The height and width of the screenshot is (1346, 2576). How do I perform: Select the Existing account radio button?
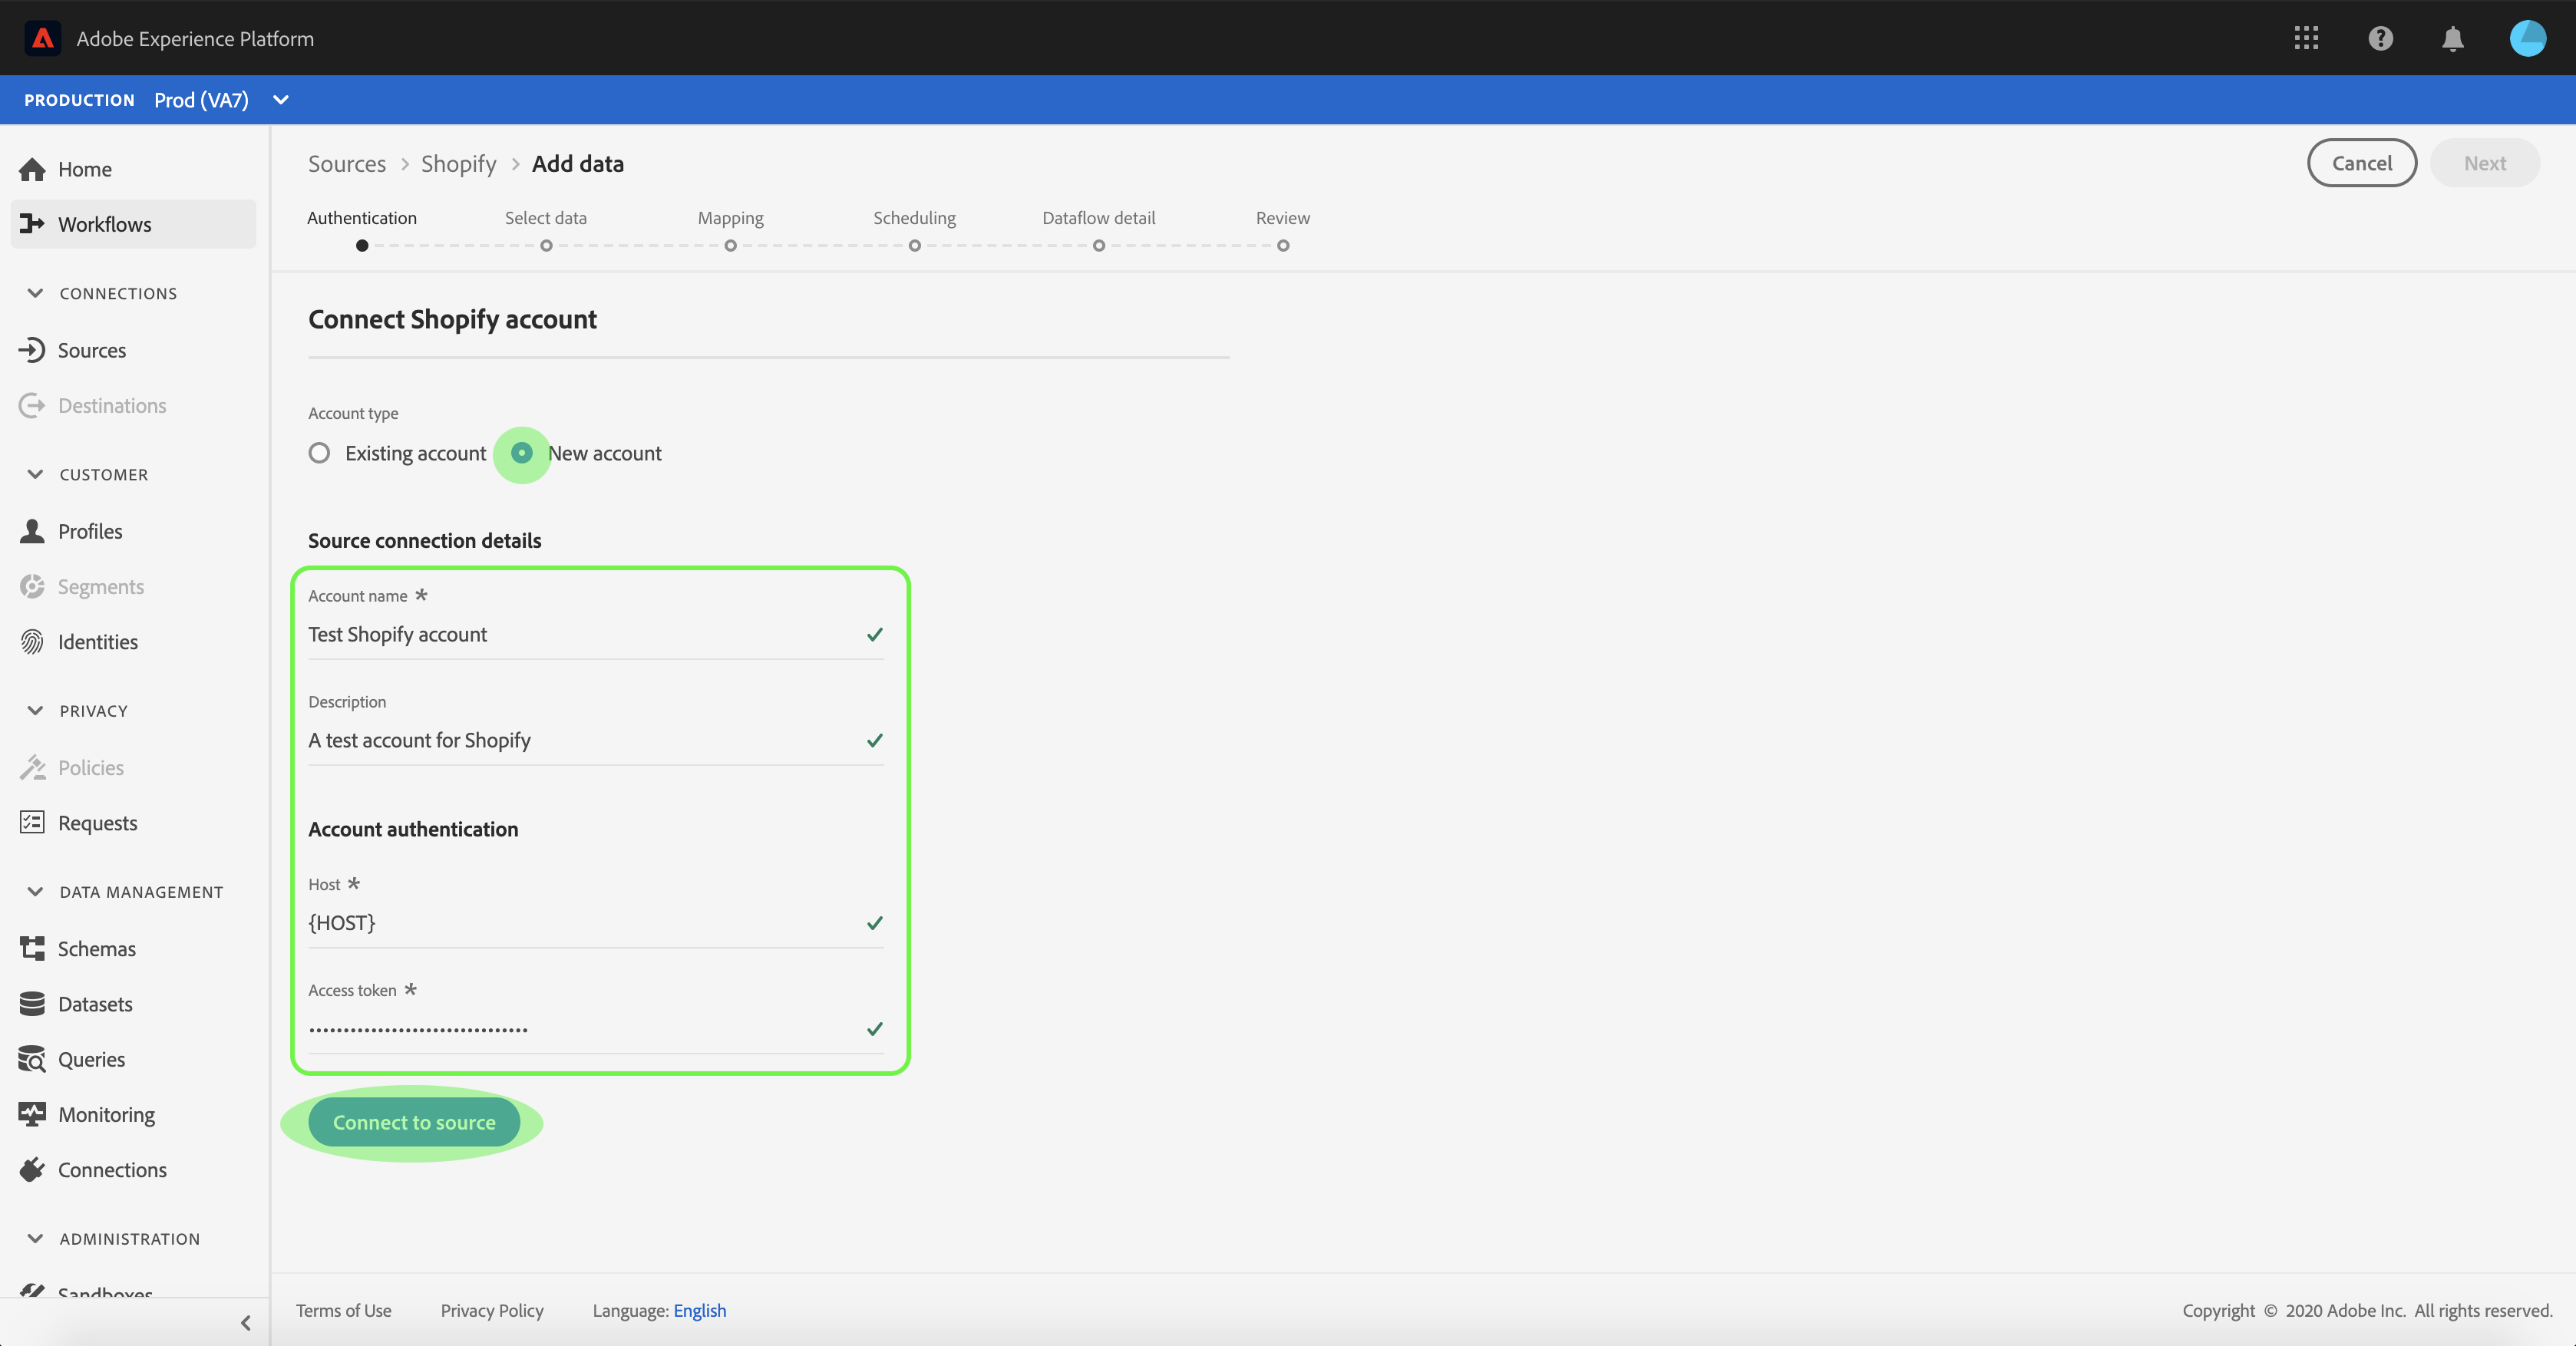[x=319, y=453]
